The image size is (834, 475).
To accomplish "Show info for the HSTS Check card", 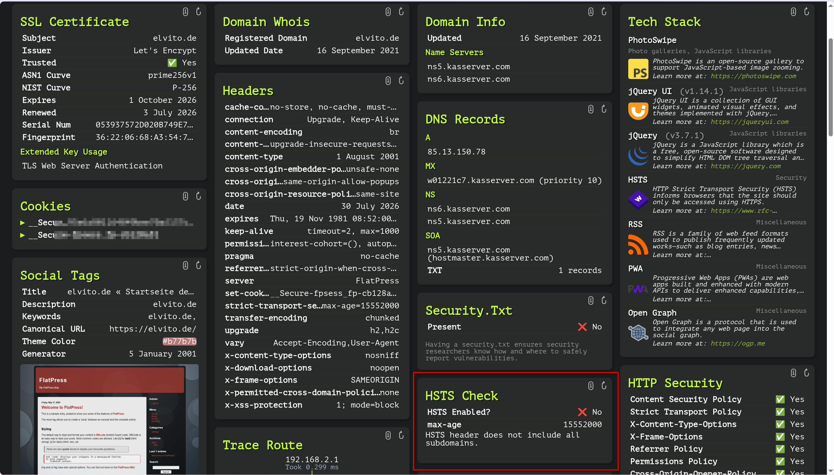I will tap(591, 386).
